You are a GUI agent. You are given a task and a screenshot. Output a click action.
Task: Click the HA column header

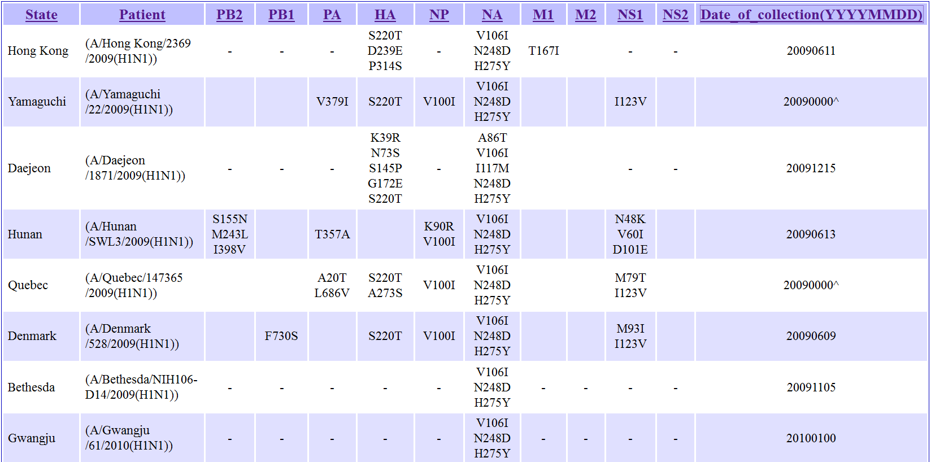click(385, 15)
